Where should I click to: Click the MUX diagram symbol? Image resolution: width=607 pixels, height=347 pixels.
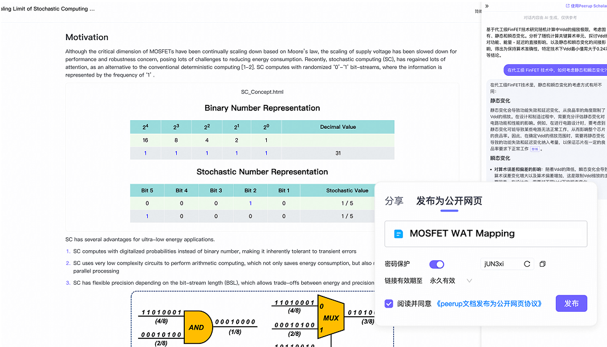[x=330, y=317]
